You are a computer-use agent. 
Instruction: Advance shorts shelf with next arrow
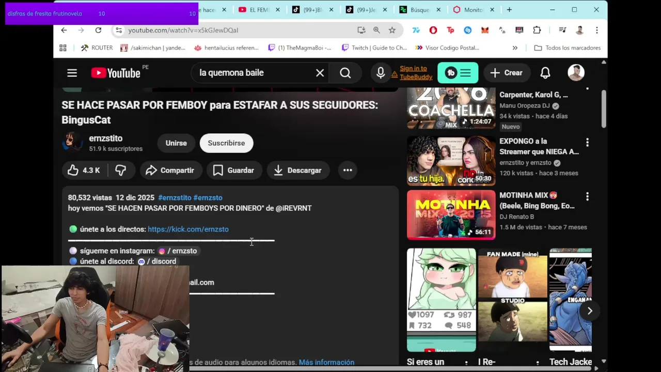[590, 311]
